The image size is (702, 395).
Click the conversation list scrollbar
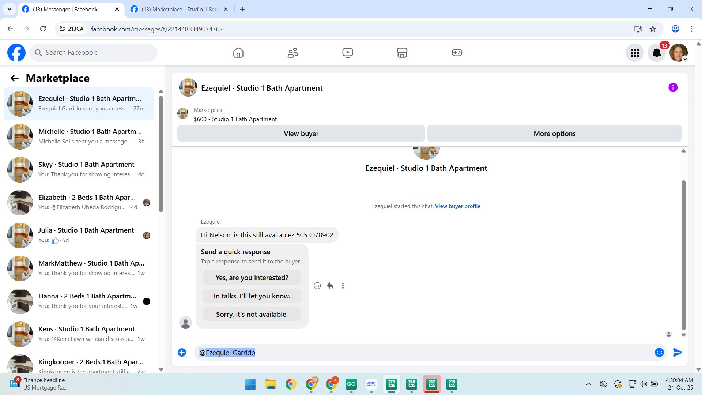(x=161, y=154)
